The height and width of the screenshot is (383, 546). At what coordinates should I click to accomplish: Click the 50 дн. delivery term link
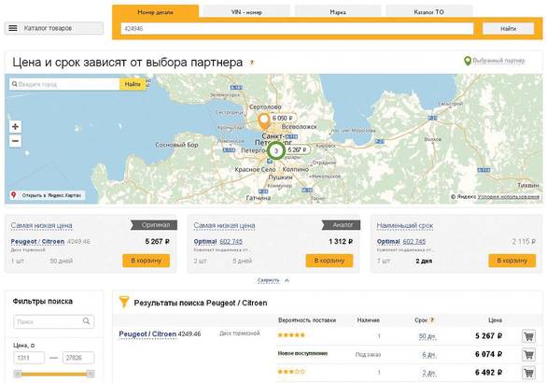[427, 336]
